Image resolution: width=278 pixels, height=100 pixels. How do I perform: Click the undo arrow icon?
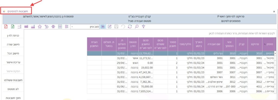tap(123, 27)
